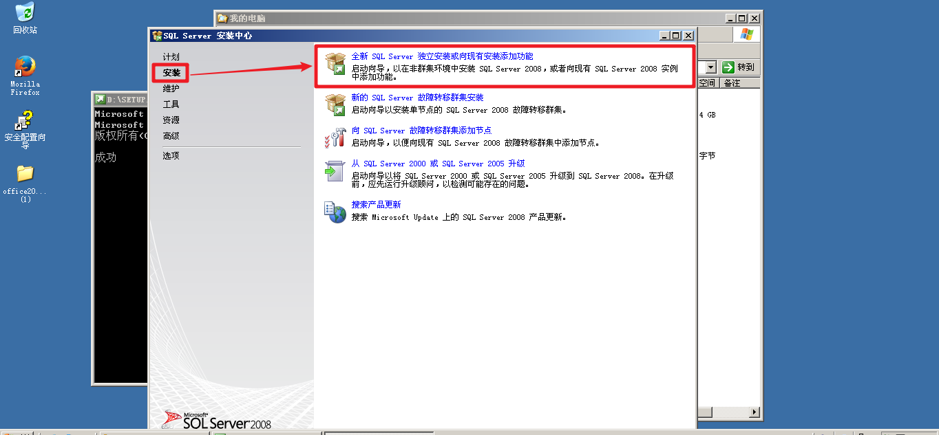Launch the 安全配置向导 desktop icon
Viewport: 939px width, 435px height.
tap(24, 120)
